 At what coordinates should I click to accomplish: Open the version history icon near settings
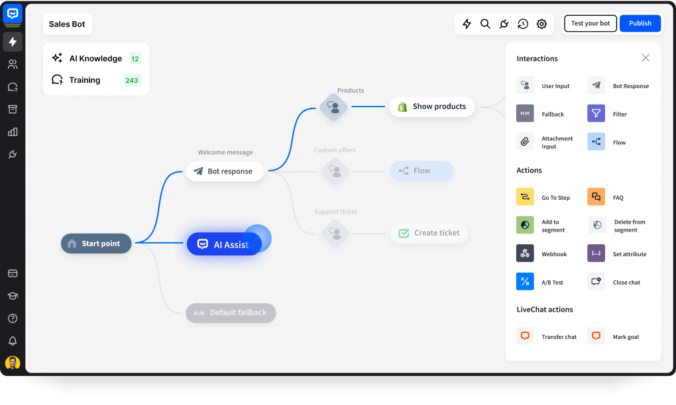pyautogui.click(x=523, y=23)
